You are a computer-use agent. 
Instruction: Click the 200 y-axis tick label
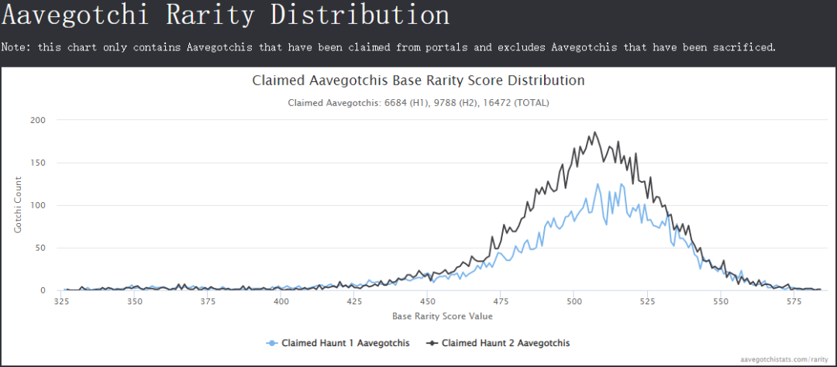[39, 120]
